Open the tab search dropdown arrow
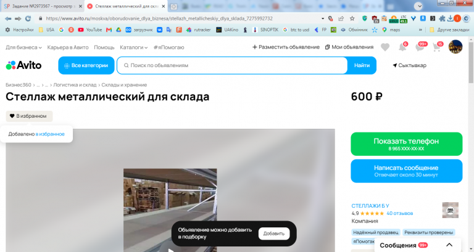 pos(418,6)
